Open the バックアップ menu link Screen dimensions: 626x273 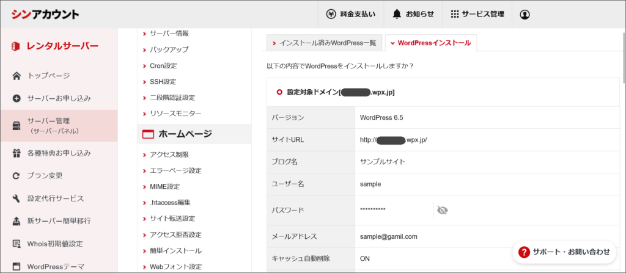169,49
